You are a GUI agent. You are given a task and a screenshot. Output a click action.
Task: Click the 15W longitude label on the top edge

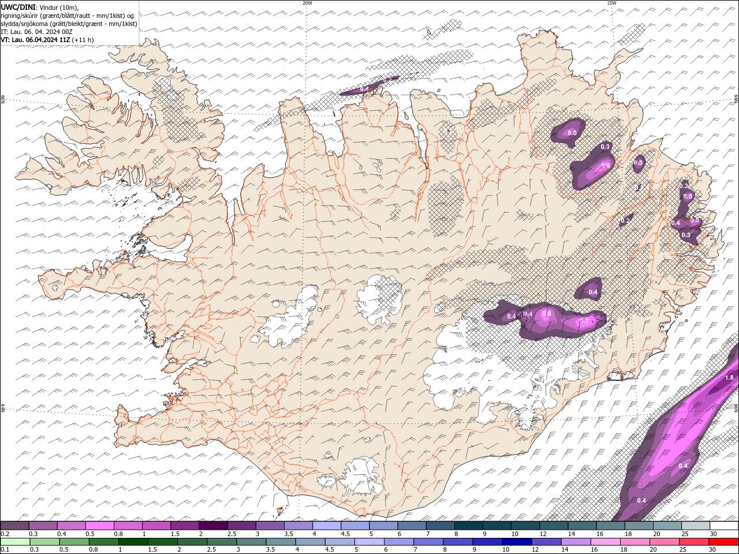pyautogui.click(x=611, y=3)
